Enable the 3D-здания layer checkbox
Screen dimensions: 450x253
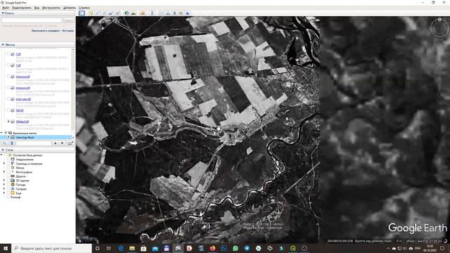pos(8,181)
